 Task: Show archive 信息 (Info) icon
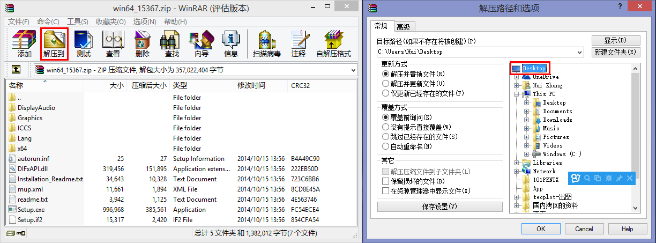pyautogui.click(x=231, y=44)
